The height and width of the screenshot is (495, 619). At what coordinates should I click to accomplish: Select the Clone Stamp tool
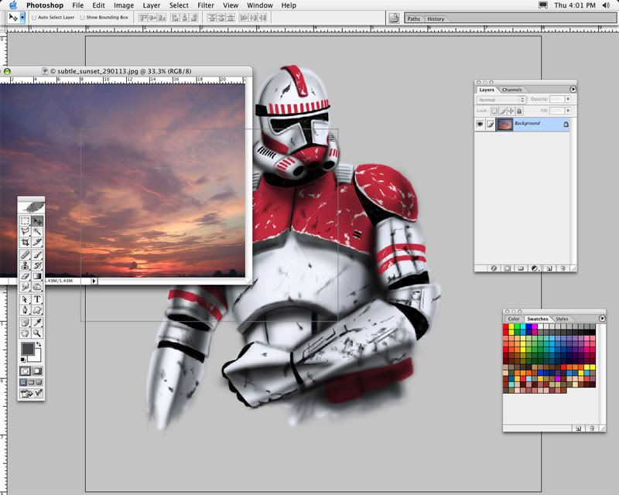pyautogui.click(x=25, y=265)
